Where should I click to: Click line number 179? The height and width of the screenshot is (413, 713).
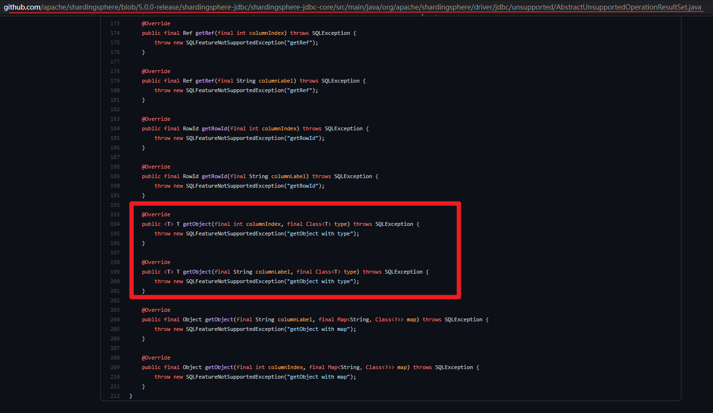tap(115, 81)
